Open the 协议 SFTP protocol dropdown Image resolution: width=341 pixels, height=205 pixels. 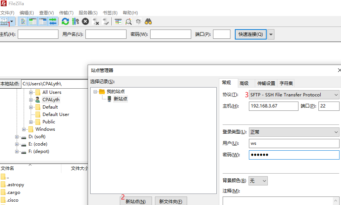pos(294,95)
